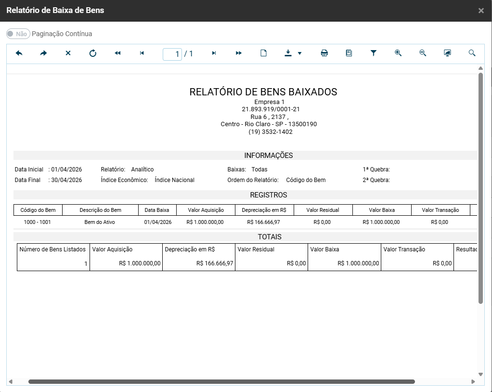Image resolution: width=492 pixels, height=392 pixels.
Task: Toggle the Paginação Contínua switch
Action: 18,34
